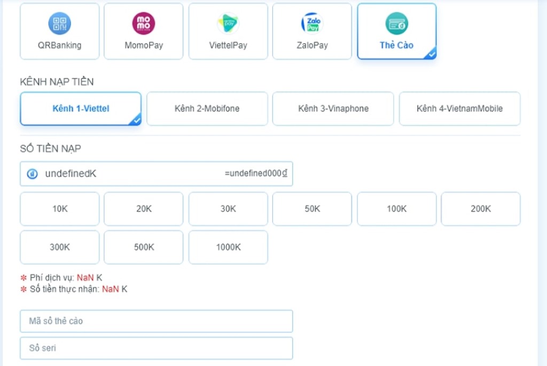The height and width of the screenshot is (366, 547).
Task: Click the 100K amount option
Action: point(396,209)
